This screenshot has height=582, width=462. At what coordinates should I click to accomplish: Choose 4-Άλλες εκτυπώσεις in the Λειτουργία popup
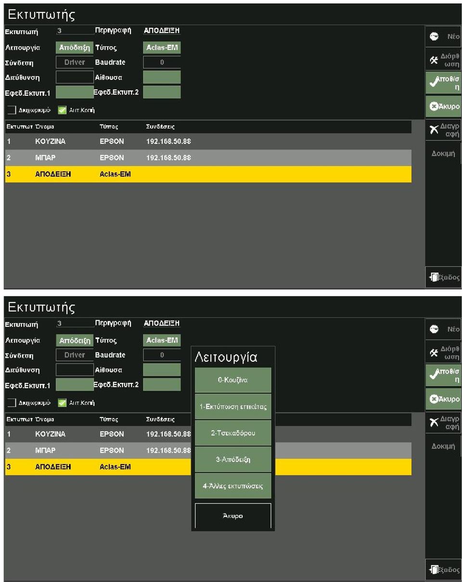[233, 486]
